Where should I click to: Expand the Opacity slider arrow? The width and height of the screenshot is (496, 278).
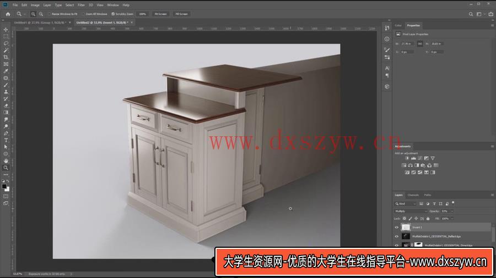(452, 211)
